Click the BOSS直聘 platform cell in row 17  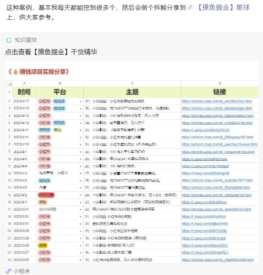click(60, 210)
